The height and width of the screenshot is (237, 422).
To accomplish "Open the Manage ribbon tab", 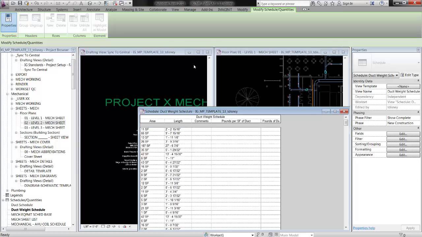I will pos(190,10).
